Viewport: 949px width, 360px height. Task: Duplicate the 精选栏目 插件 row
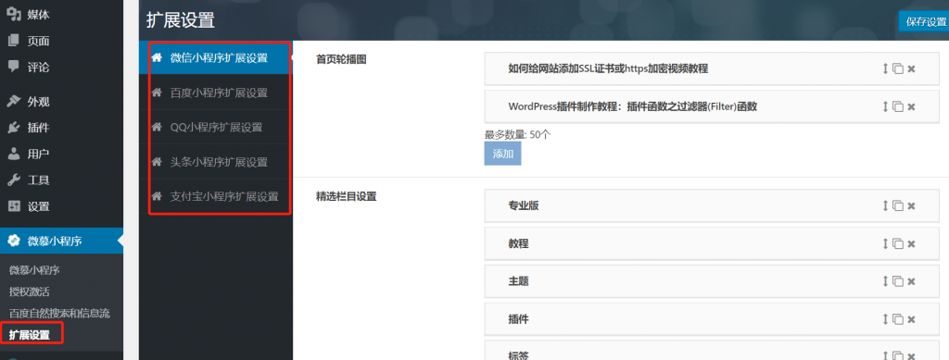tap(898, 319)
